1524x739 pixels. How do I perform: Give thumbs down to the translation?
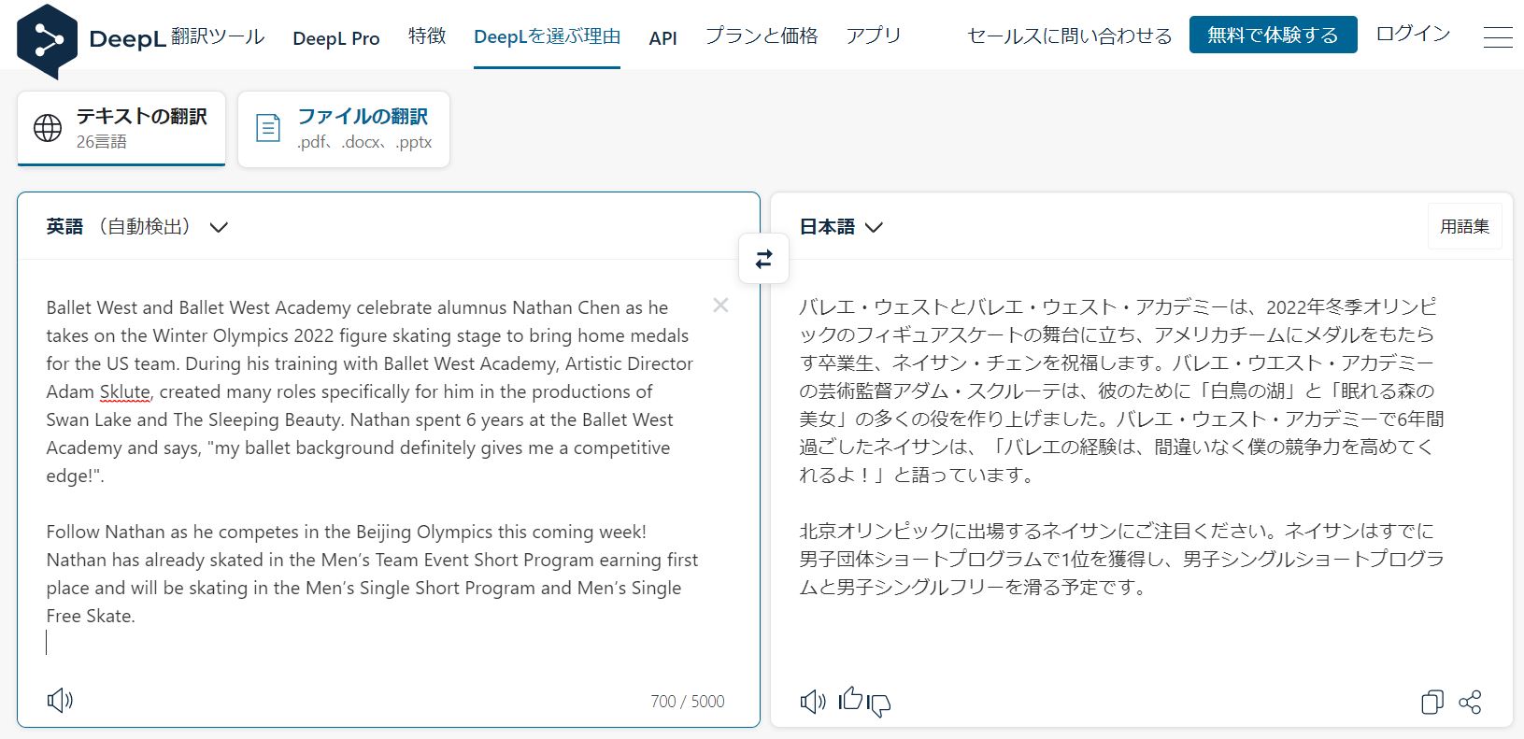tap(879, 705)
